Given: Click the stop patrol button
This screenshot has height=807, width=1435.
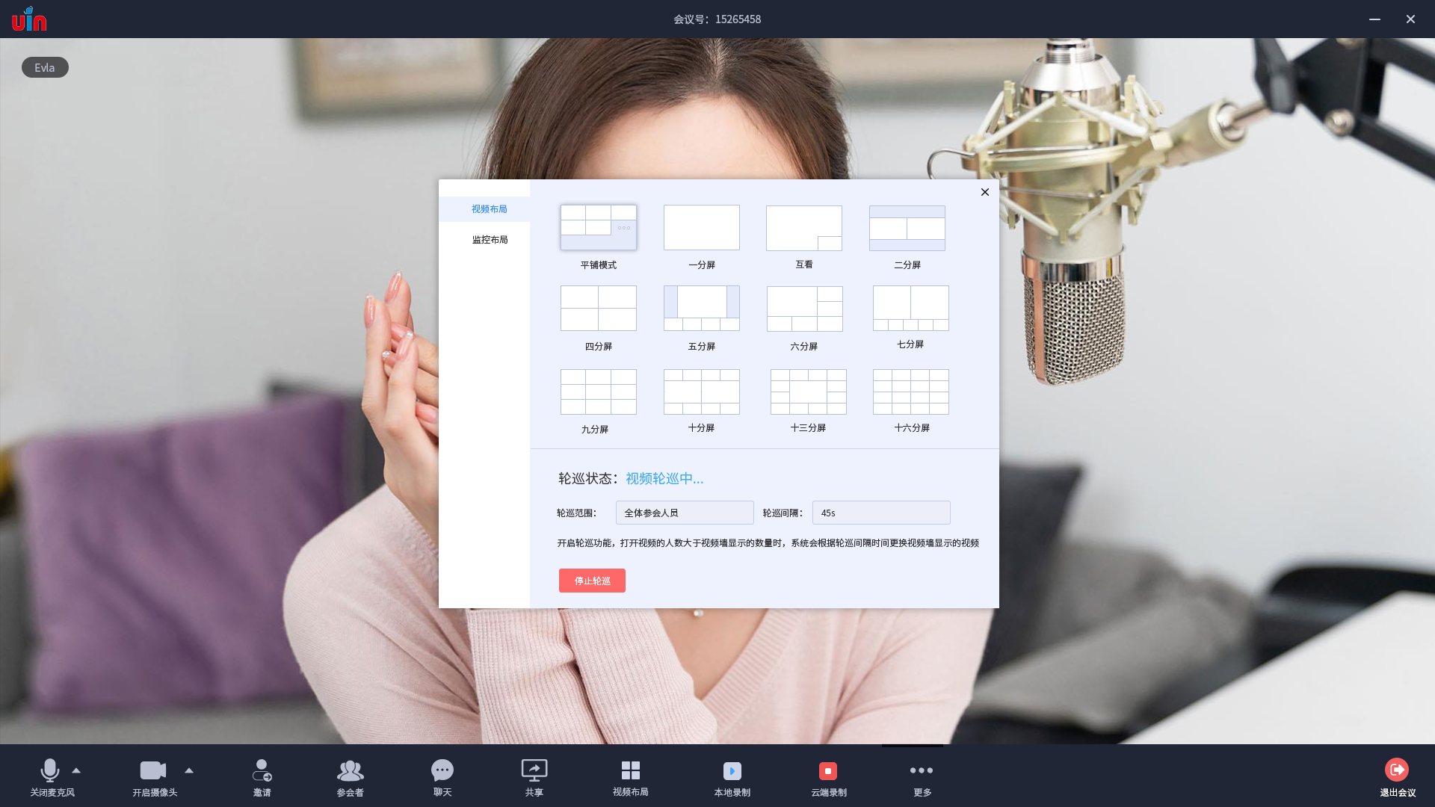Looking at the screenshot, I should click(592, 581).
